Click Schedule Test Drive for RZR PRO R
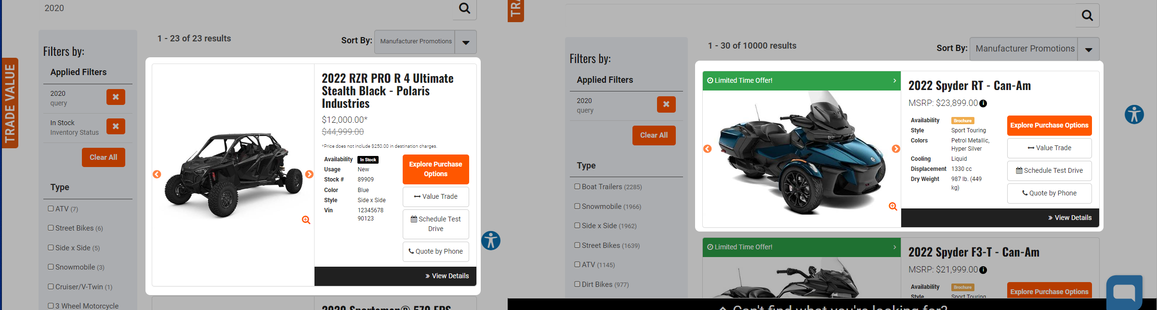The height and width of the screenshot is (310, 1157). point(435,224)
